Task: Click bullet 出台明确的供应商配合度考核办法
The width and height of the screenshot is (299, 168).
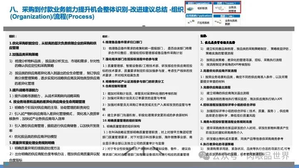Action: (54, 157)
